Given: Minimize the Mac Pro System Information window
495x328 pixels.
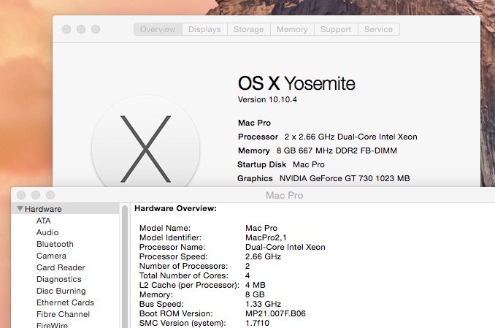Looking at the screenshot, I should (x=36, y=195).
